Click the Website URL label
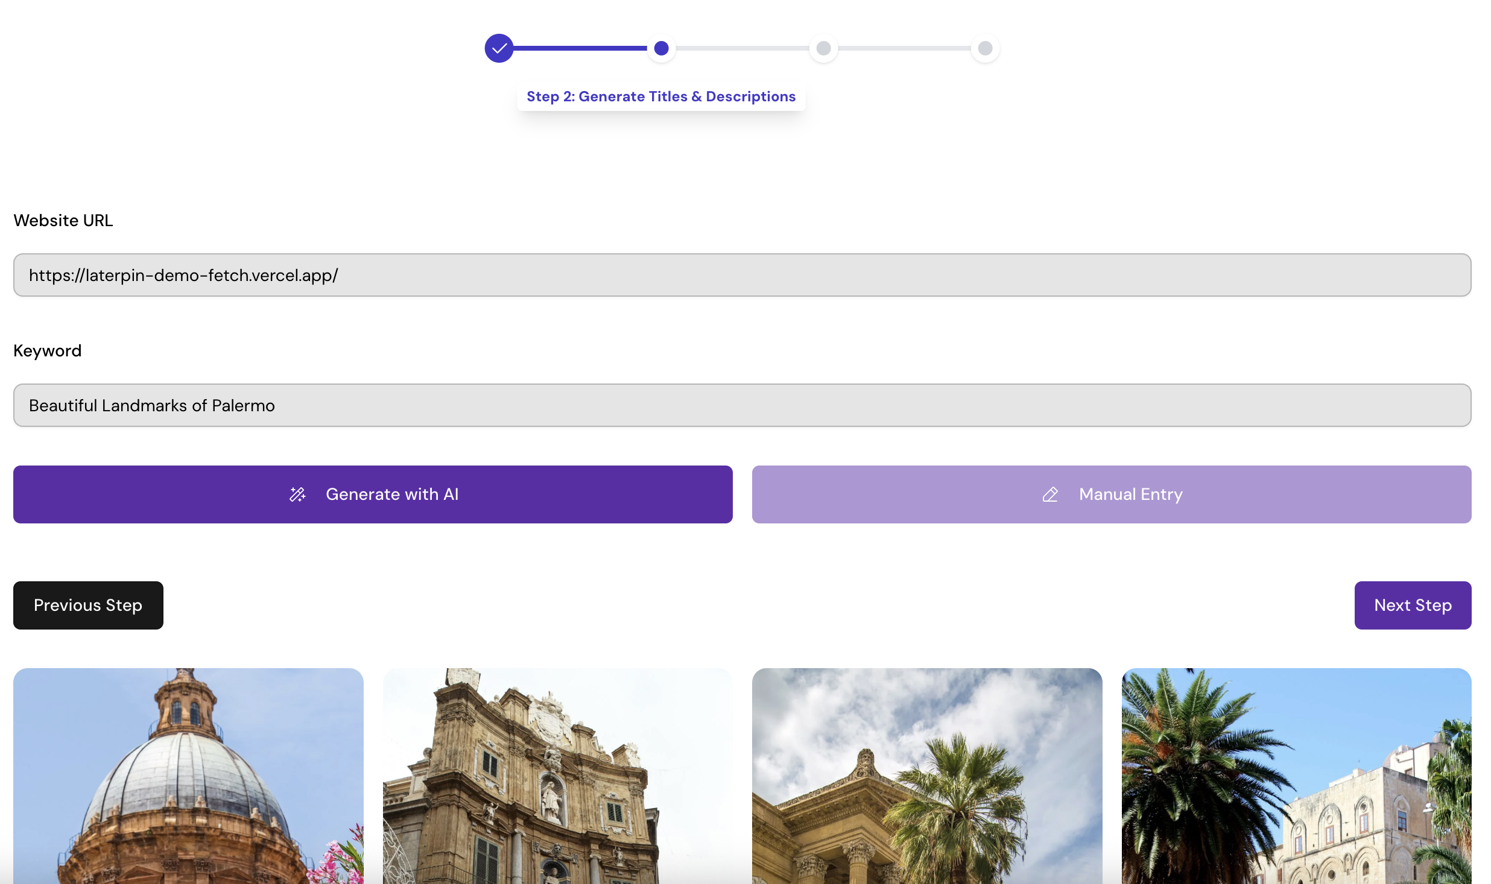This screenshot has width=1491, height=884. click(x=63, y=221)
